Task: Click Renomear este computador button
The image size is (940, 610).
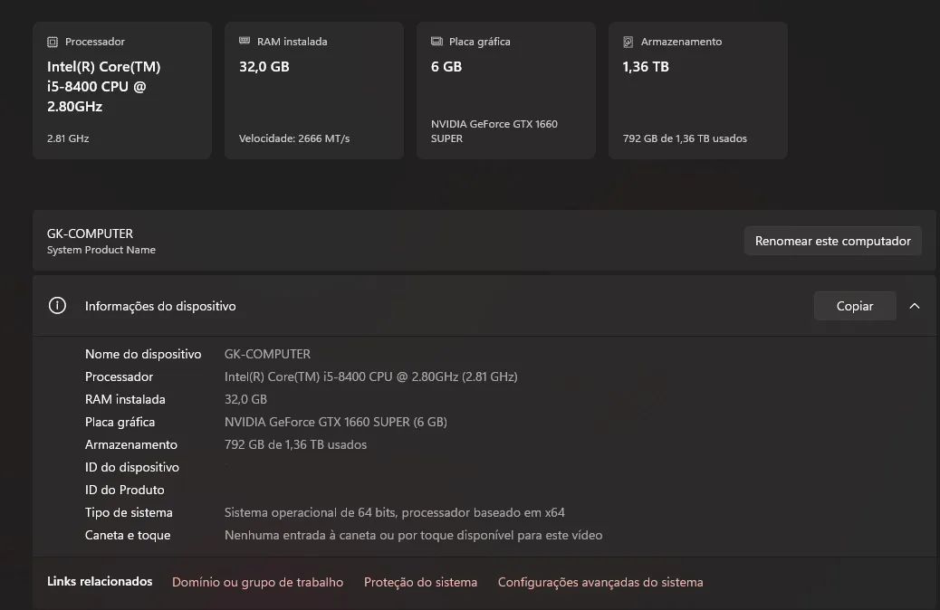Action: pyautogui.click(x=833, y=241)
